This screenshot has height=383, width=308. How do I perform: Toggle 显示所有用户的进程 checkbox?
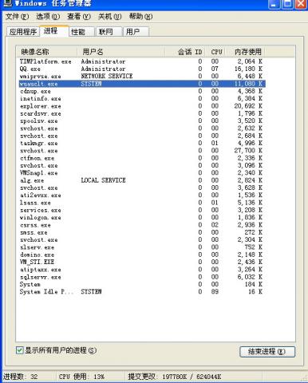tap(19, 350)
